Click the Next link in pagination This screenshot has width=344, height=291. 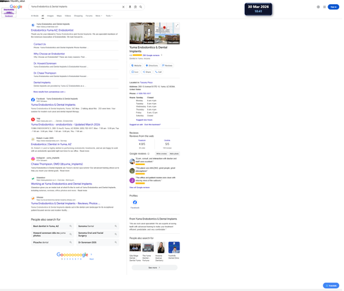[x=92, y=259]
